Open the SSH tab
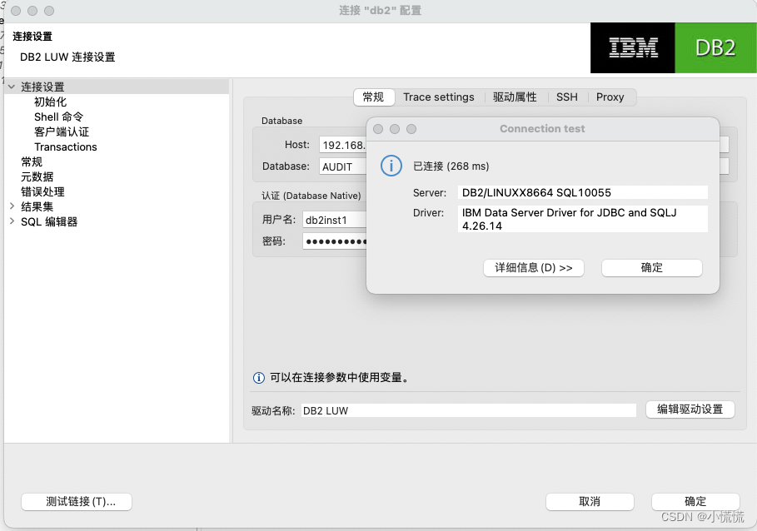Screen dimensions: 757x531 (x=566, y=97)
